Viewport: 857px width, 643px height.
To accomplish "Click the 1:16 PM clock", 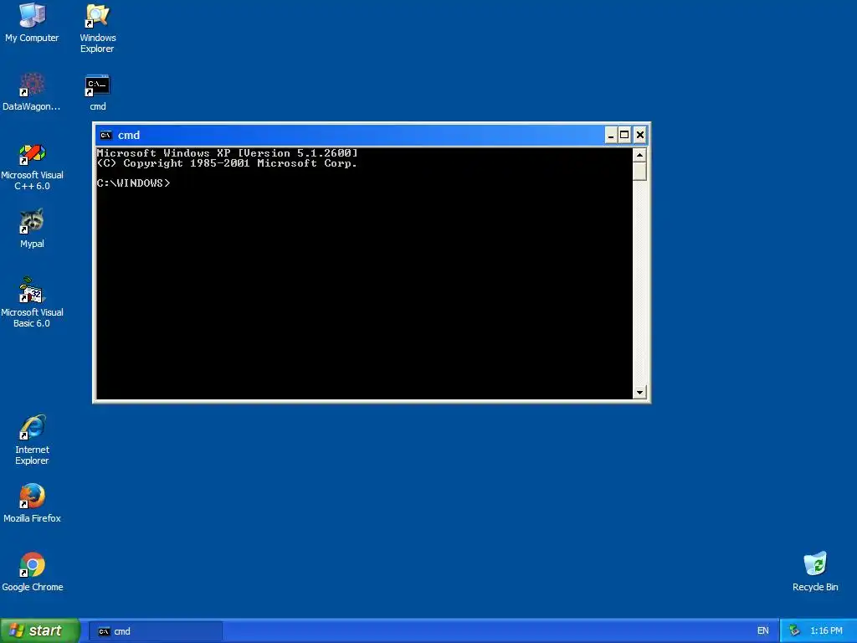I will coord(826,630).
